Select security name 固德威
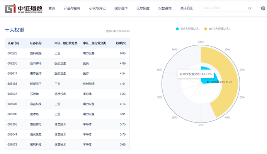The height and width of the screenshot is (154, 267). 34,114
